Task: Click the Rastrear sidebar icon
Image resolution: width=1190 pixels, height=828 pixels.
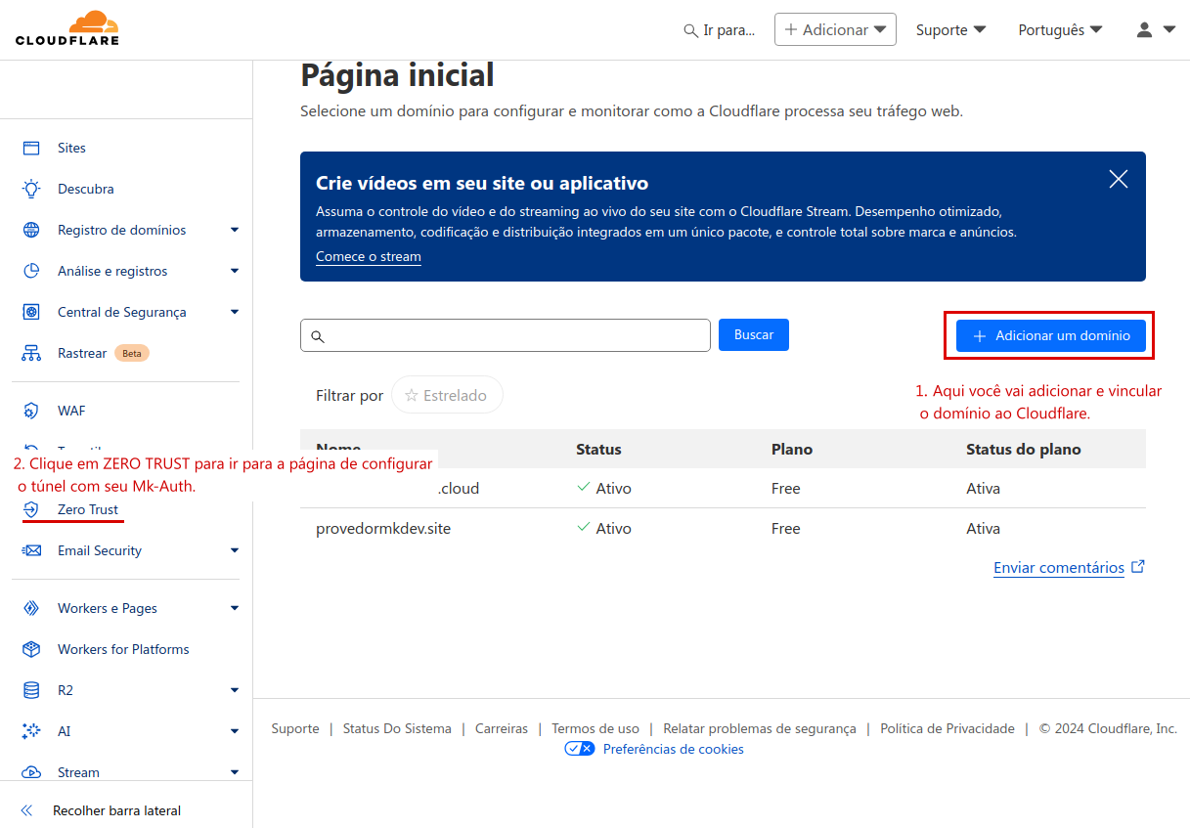Action: pyautogui.click(x=31, y=353)
